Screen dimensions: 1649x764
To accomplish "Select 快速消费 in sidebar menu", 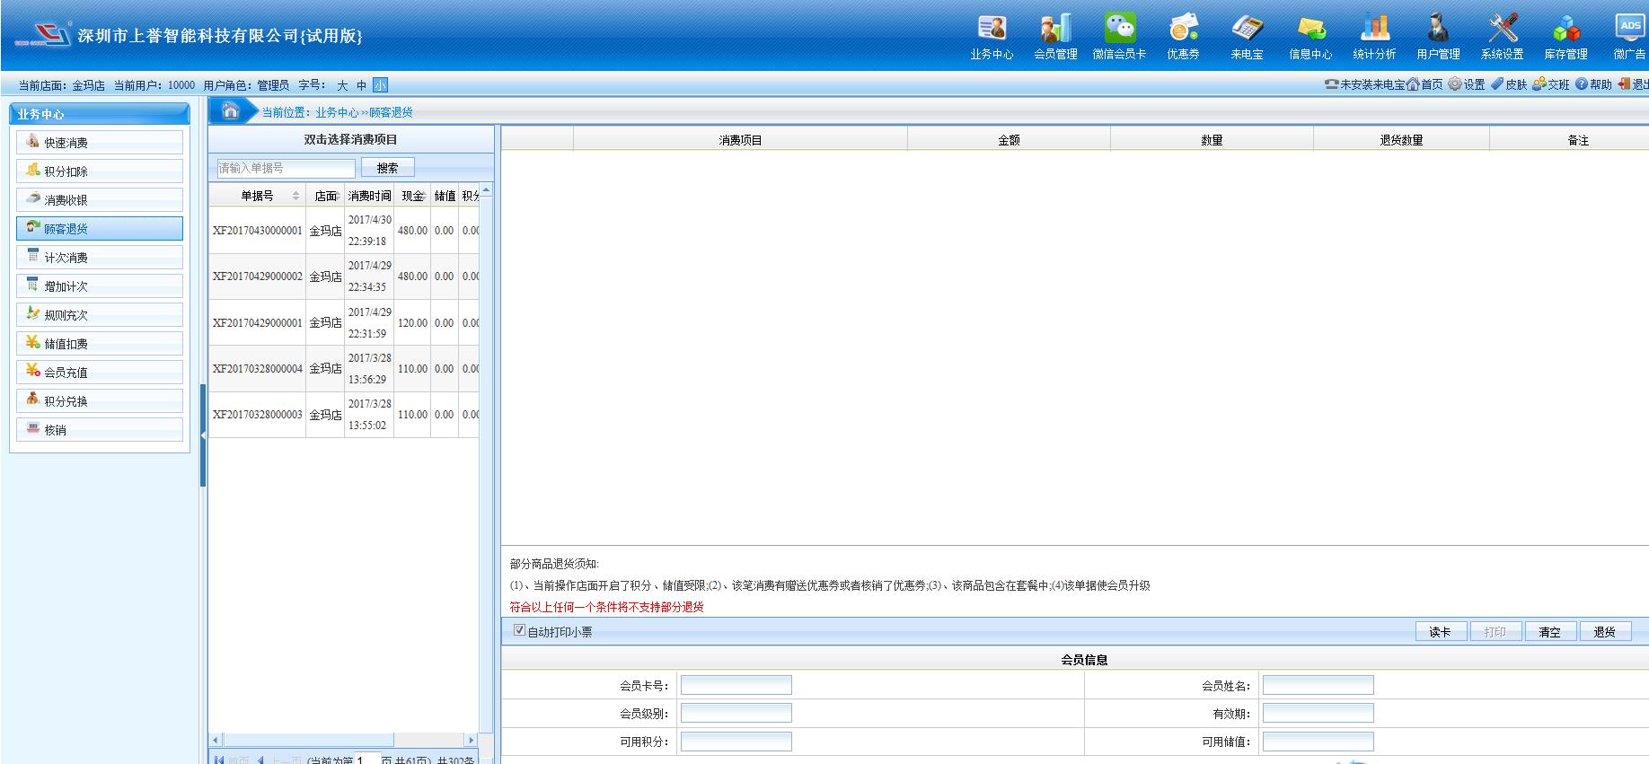I will click(100, 143).
